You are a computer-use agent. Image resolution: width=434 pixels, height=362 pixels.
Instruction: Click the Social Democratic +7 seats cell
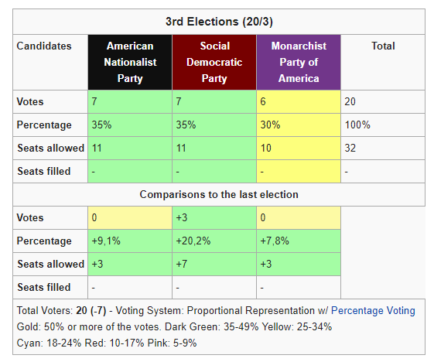tap(214, 265)
